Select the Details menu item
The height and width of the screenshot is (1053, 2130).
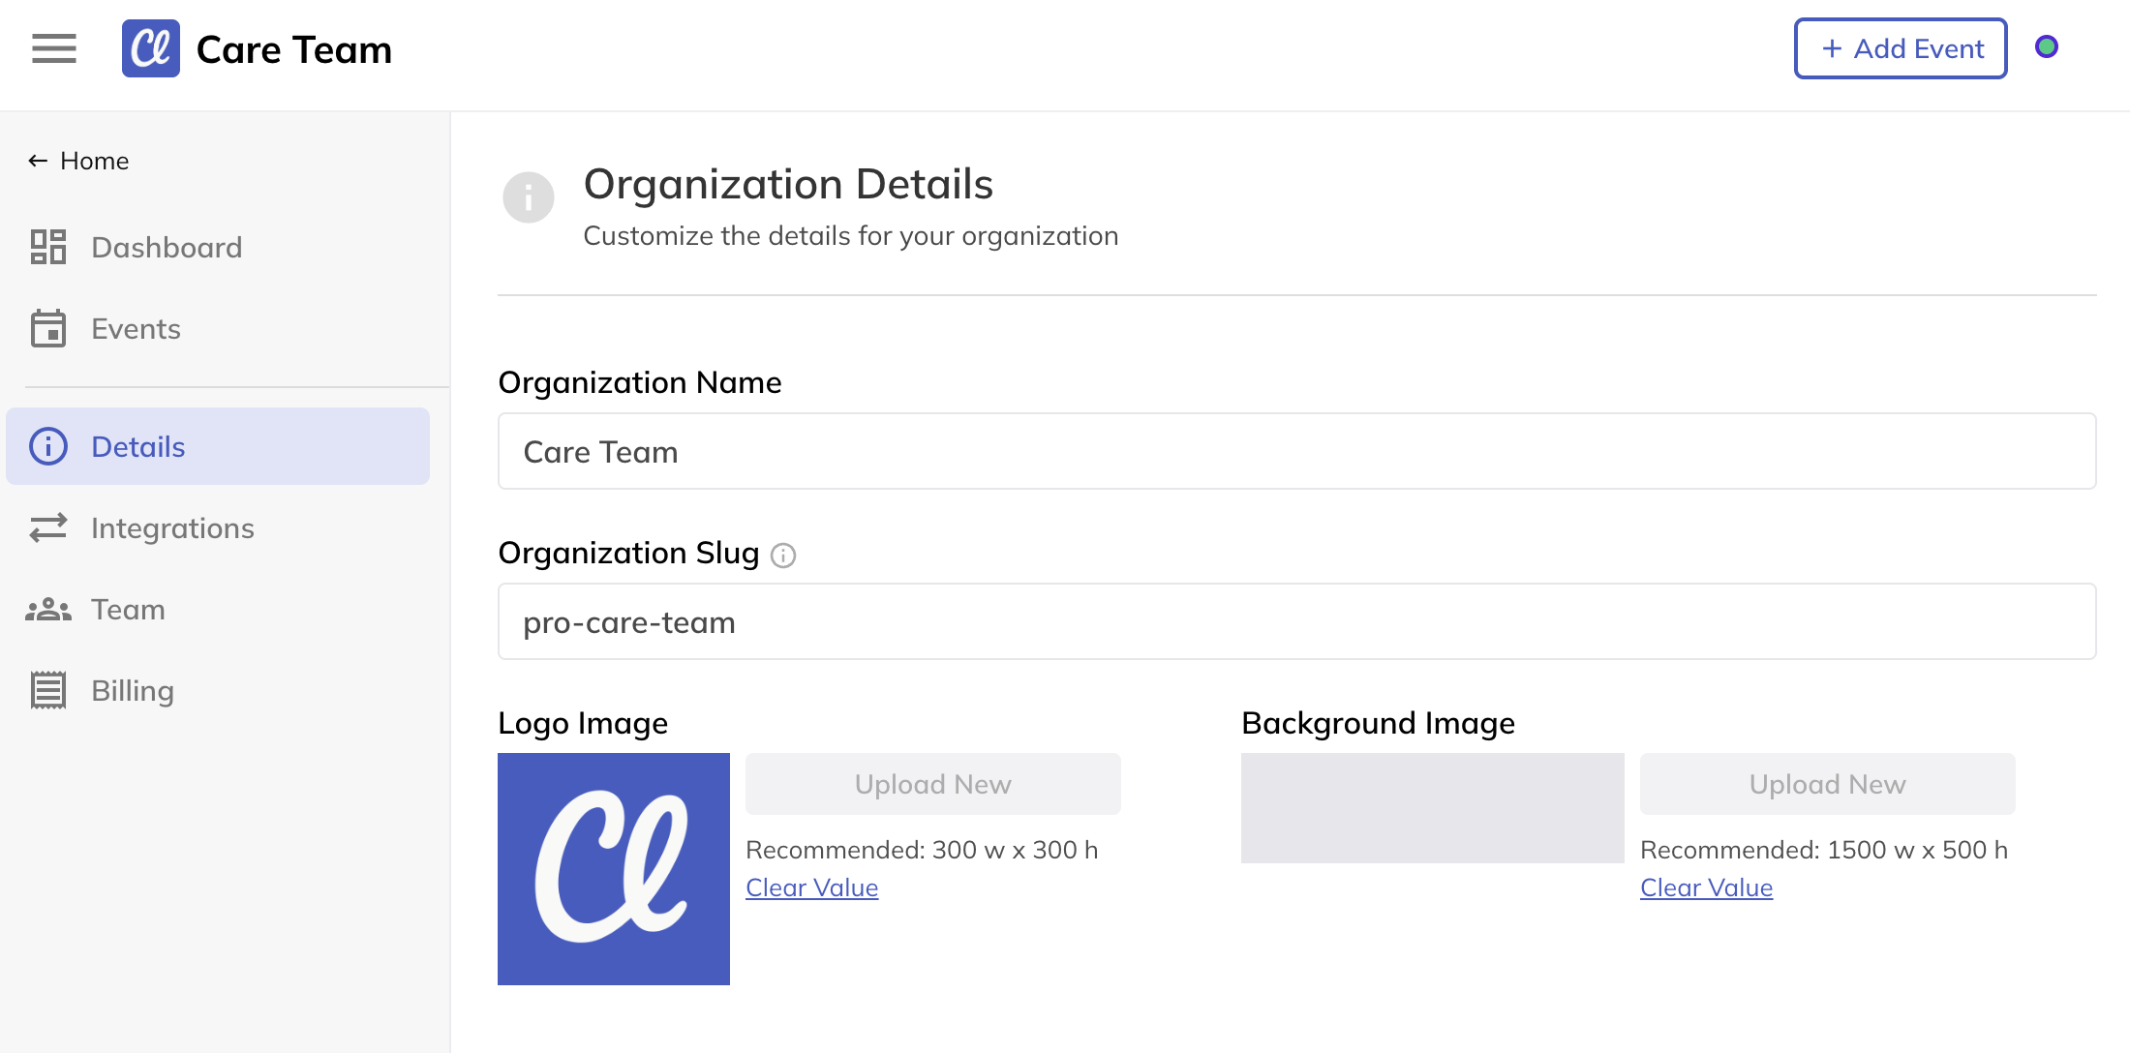[x=218, y=446]
